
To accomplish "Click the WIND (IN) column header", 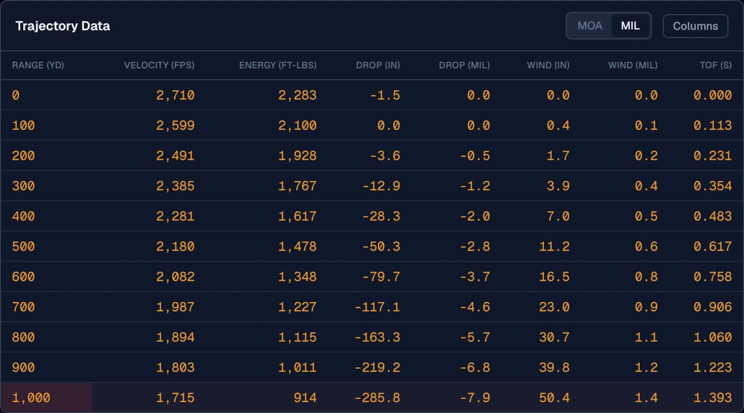I will pyautogui.click(x=548, y=65).
